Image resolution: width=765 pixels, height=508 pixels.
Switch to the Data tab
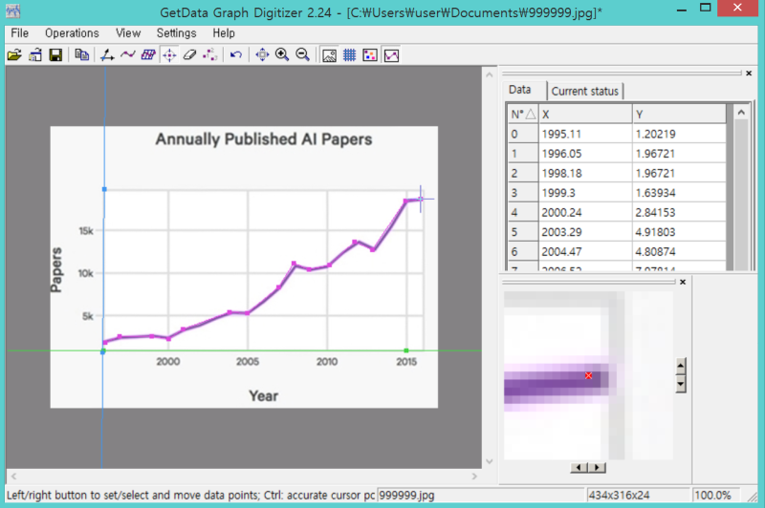pos(519,90)
